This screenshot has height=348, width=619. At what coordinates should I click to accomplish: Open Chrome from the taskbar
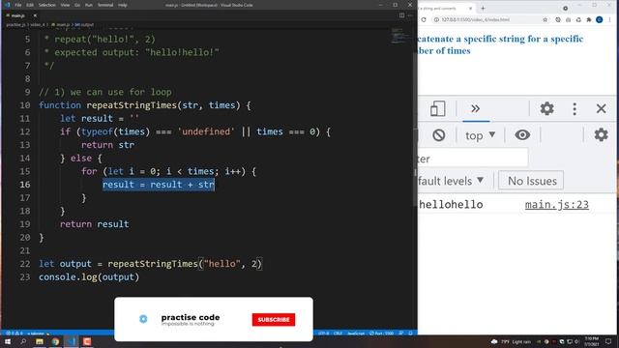(x=55, y=341)
